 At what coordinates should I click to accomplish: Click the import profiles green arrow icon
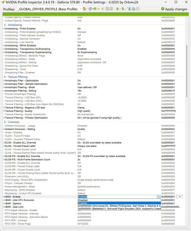[123, 9]
